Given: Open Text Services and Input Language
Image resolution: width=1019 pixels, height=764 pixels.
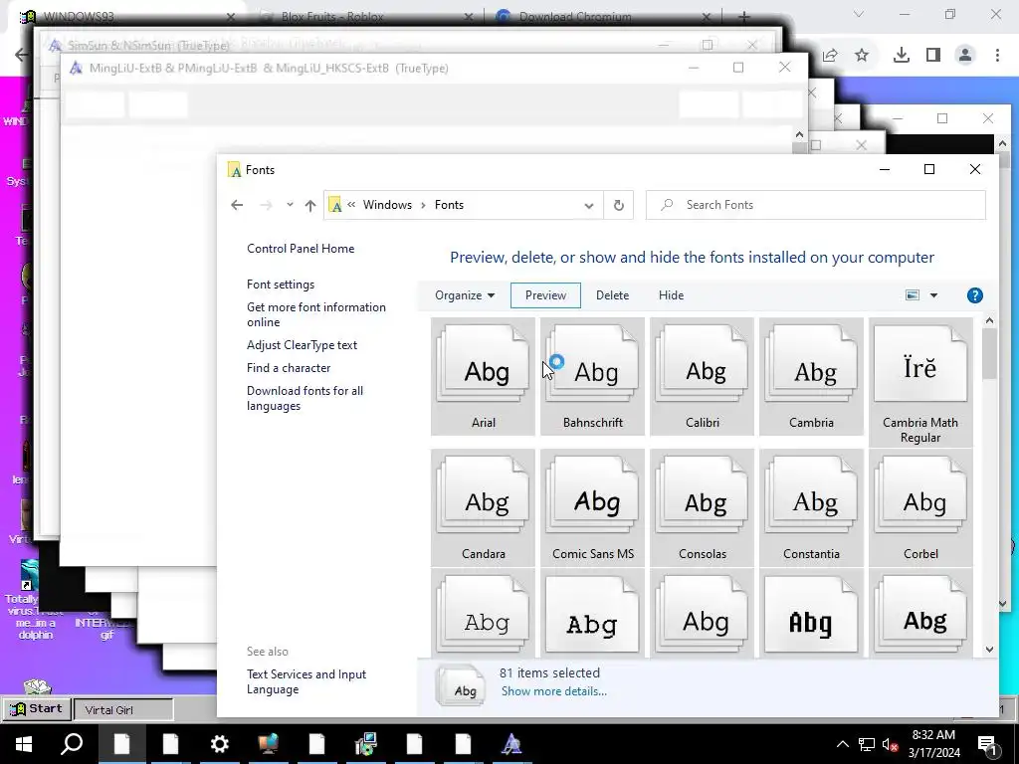Looking at the screenshot, I should click(x=306, y=681).
